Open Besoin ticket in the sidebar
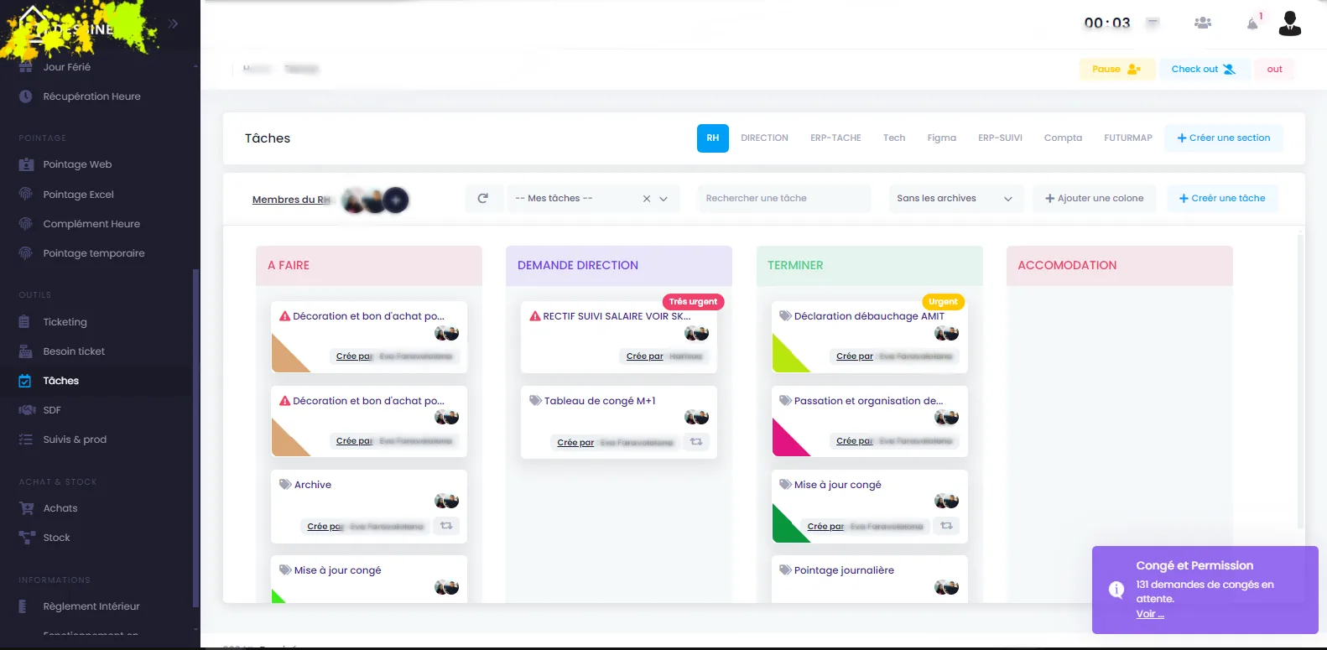1327x650 pixels. pyautogui.click(x=74, y=351)
